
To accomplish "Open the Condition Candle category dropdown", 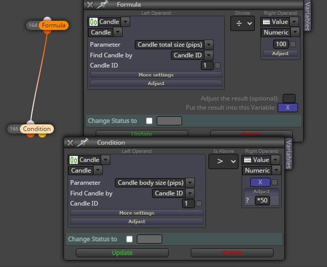I will (x=105, y=160).
